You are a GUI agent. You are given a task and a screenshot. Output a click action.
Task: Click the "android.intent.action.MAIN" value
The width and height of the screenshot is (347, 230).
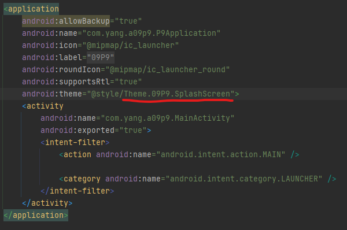[x=221, y=155]
